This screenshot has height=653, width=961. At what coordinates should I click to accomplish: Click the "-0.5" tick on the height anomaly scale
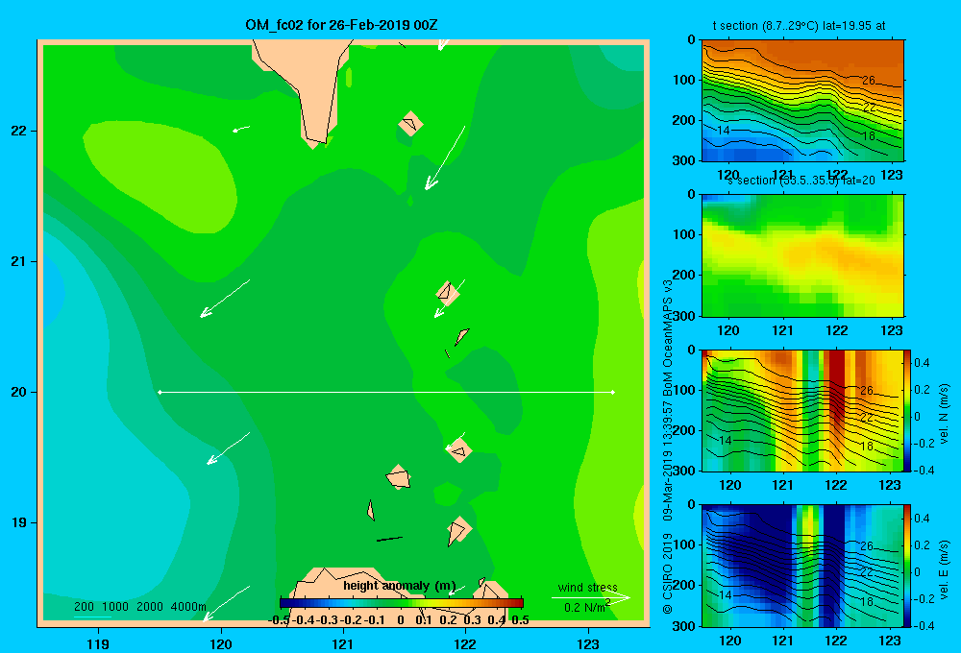pos(280,620)
